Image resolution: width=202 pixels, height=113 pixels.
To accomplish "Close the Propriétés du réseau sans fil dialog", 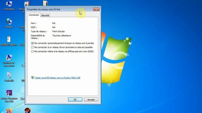I will (96, 9).
